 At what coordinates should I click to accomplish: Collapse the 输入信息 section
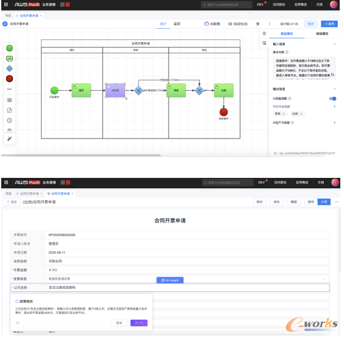tap(335, 44)
